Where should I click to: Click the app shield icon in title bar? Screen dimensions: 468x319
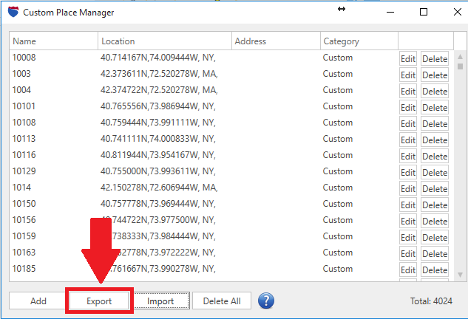tap(12, 13)
